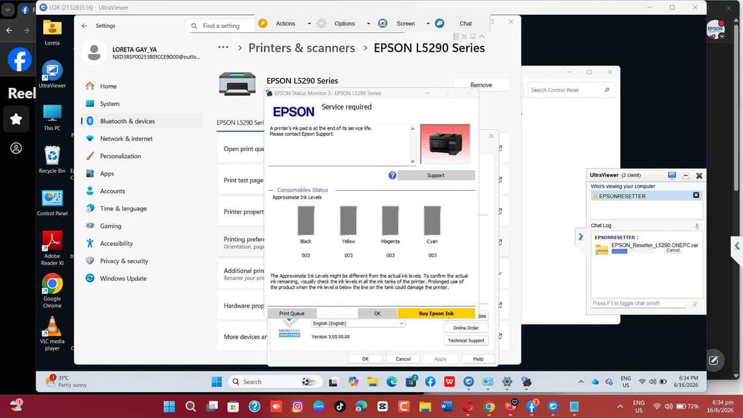
Task: Go back with Settings back arrow
Action: click(84, 26)
